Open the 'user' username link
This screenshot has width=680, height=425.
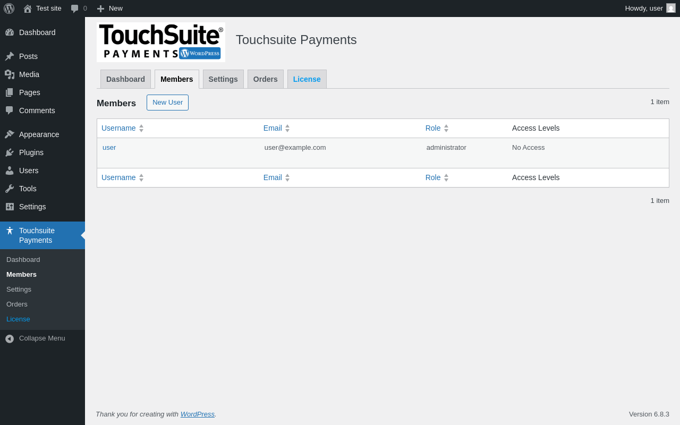[x=109, y=148]
